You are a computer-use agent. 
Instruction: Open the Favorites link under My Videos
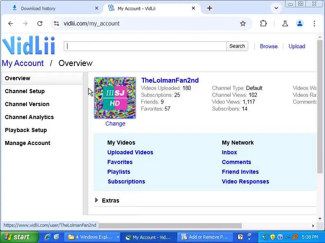pos(120,162)
